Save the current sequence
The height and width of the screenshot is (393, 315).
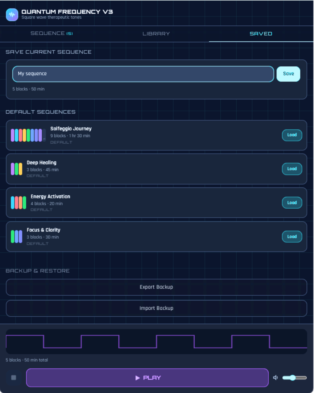point(288,74)
